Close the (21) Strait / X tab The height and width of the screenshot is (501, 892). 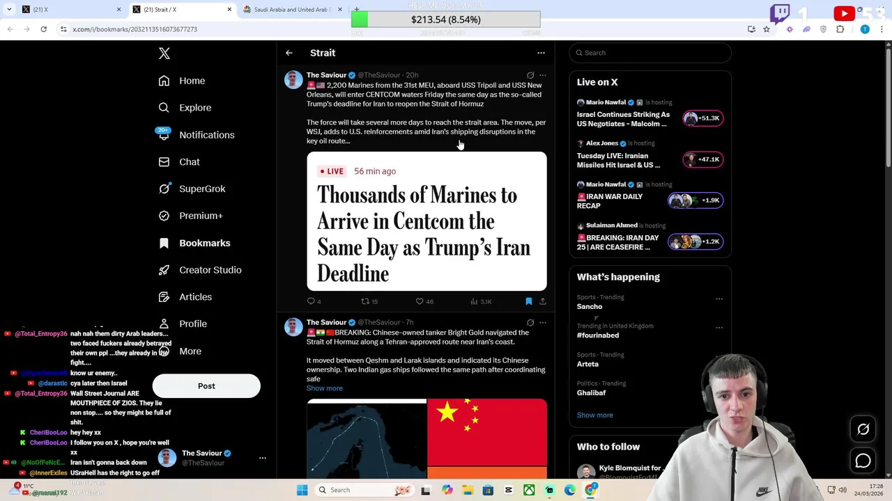(x=229, y=10)
